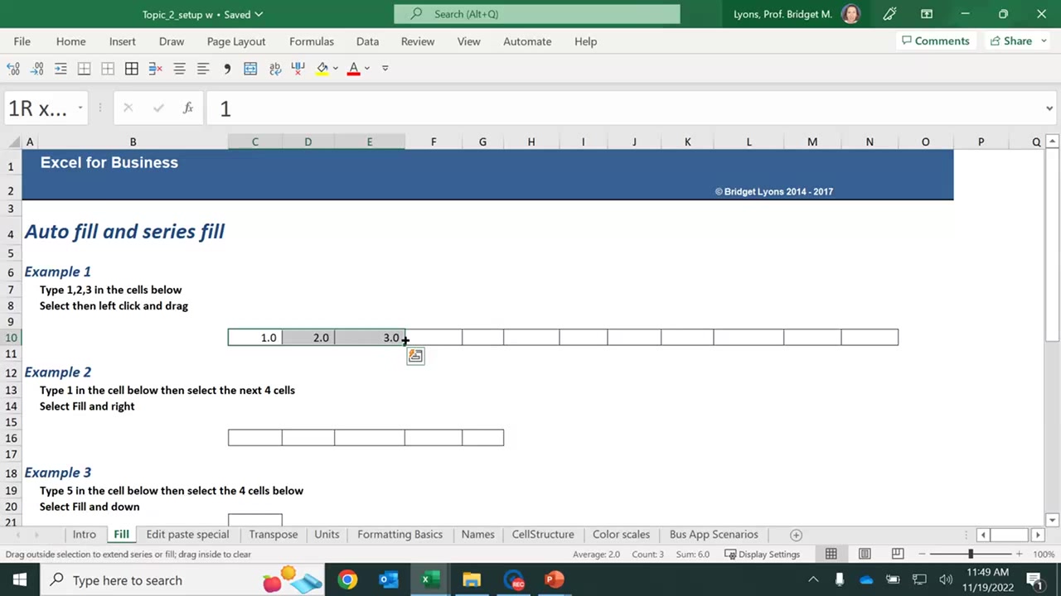Viewport: 1061px width, 596px height.
Task: Apply the yellow Fill Color
Action: tap(322, 69)
